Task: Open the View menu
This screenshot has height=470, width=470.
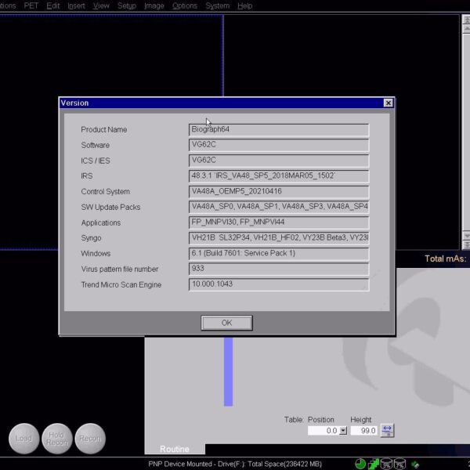Action: 101,5
